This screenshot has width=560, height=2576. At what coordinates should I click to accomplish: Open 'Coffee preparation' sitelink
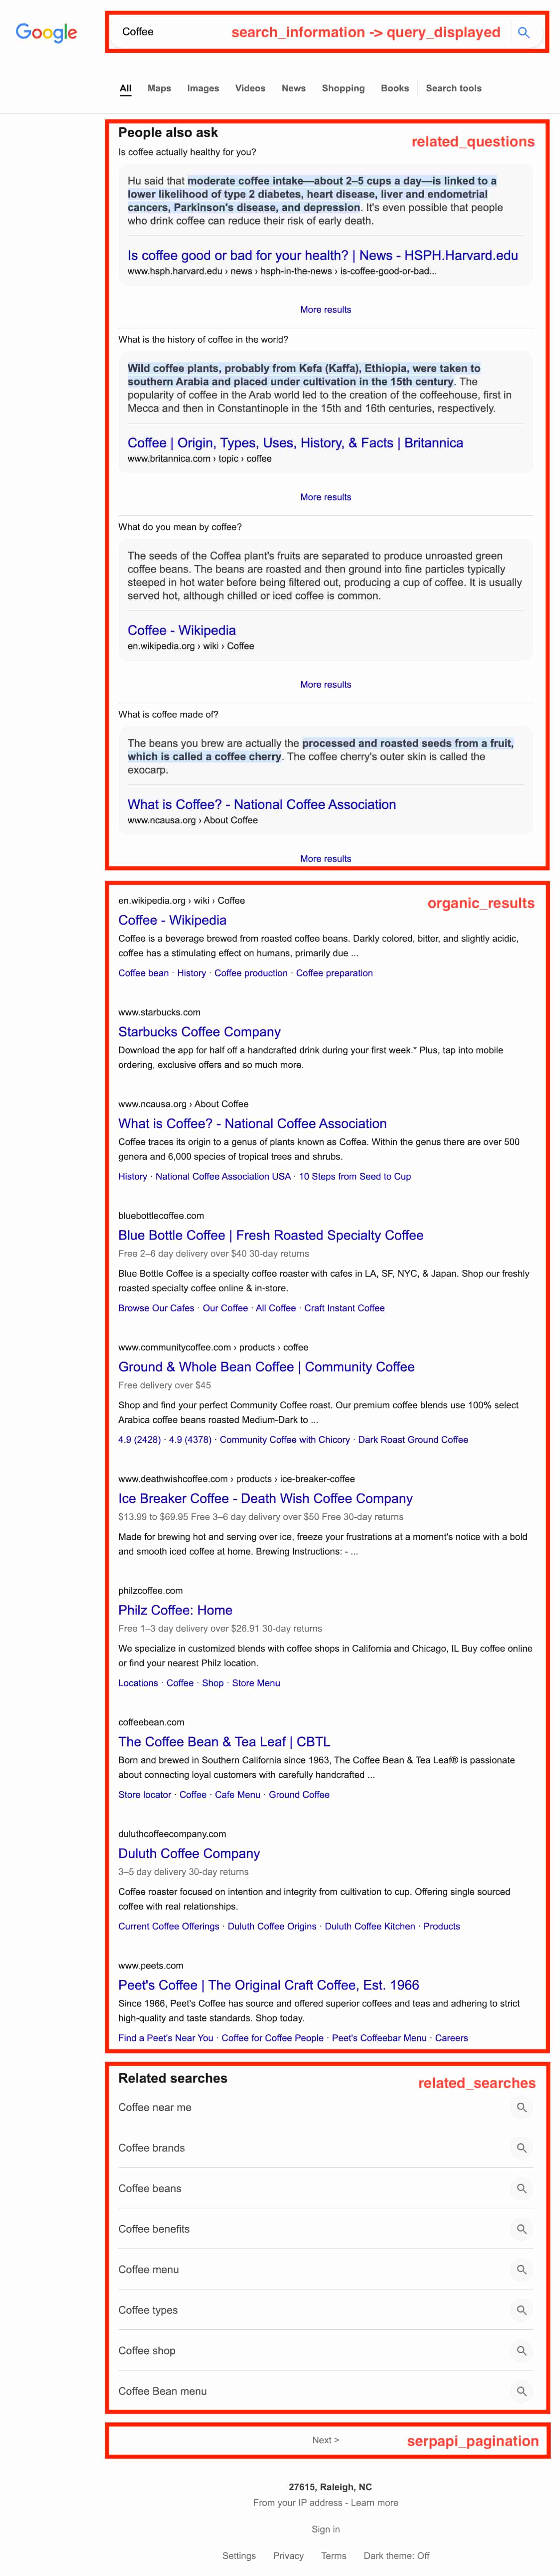[334, 973]
